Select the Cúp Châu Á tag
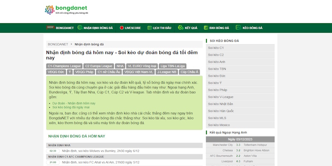This screenshot has width=332, height=166. click(x=189, y=72)
